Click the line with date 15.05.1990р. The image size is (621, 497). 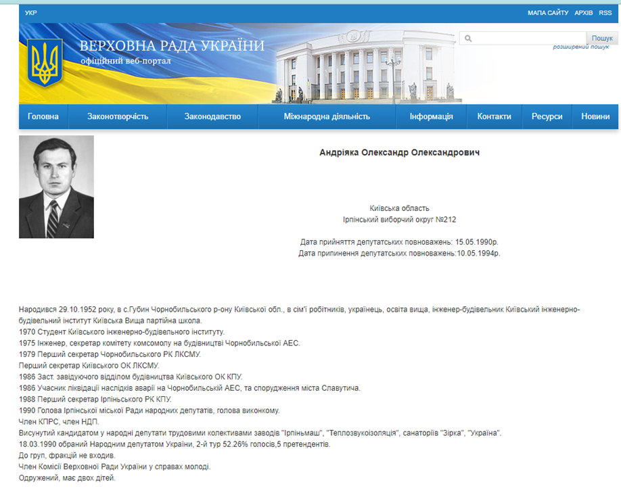(x=400, y=242)
